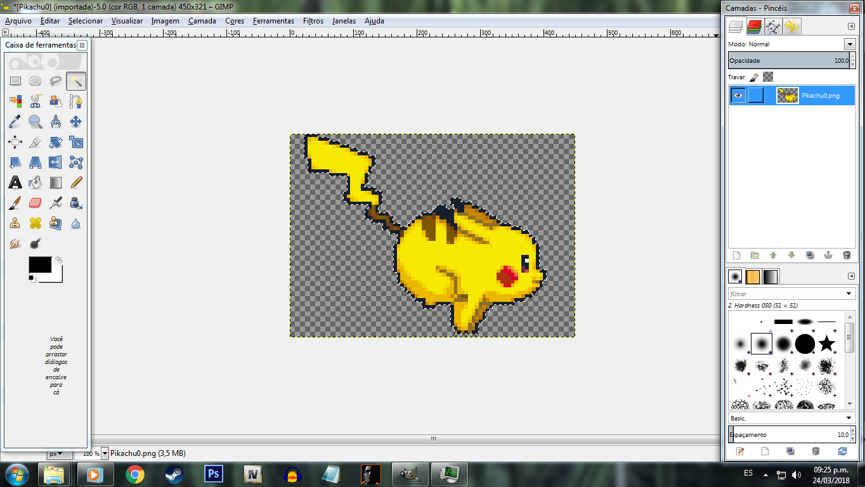Screen dimensions: 865x487
Task: Toggle the lock alpha channel checkerboard icon
Action: pos(768,77)
